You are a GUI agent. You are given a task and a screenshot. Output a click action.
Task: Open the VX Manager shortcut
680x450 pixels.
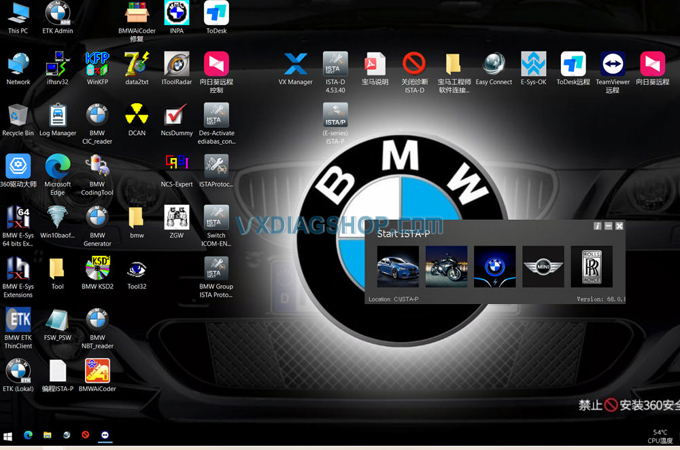[x=296, y=65]
